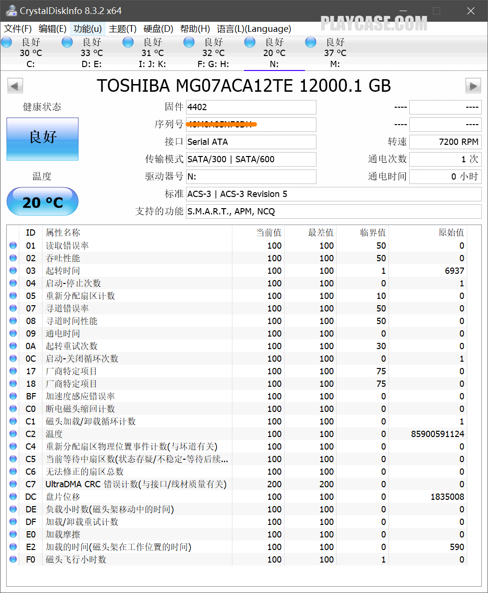Click the status orb for row ID 18

pyautogui.click(x=13, y=384)
